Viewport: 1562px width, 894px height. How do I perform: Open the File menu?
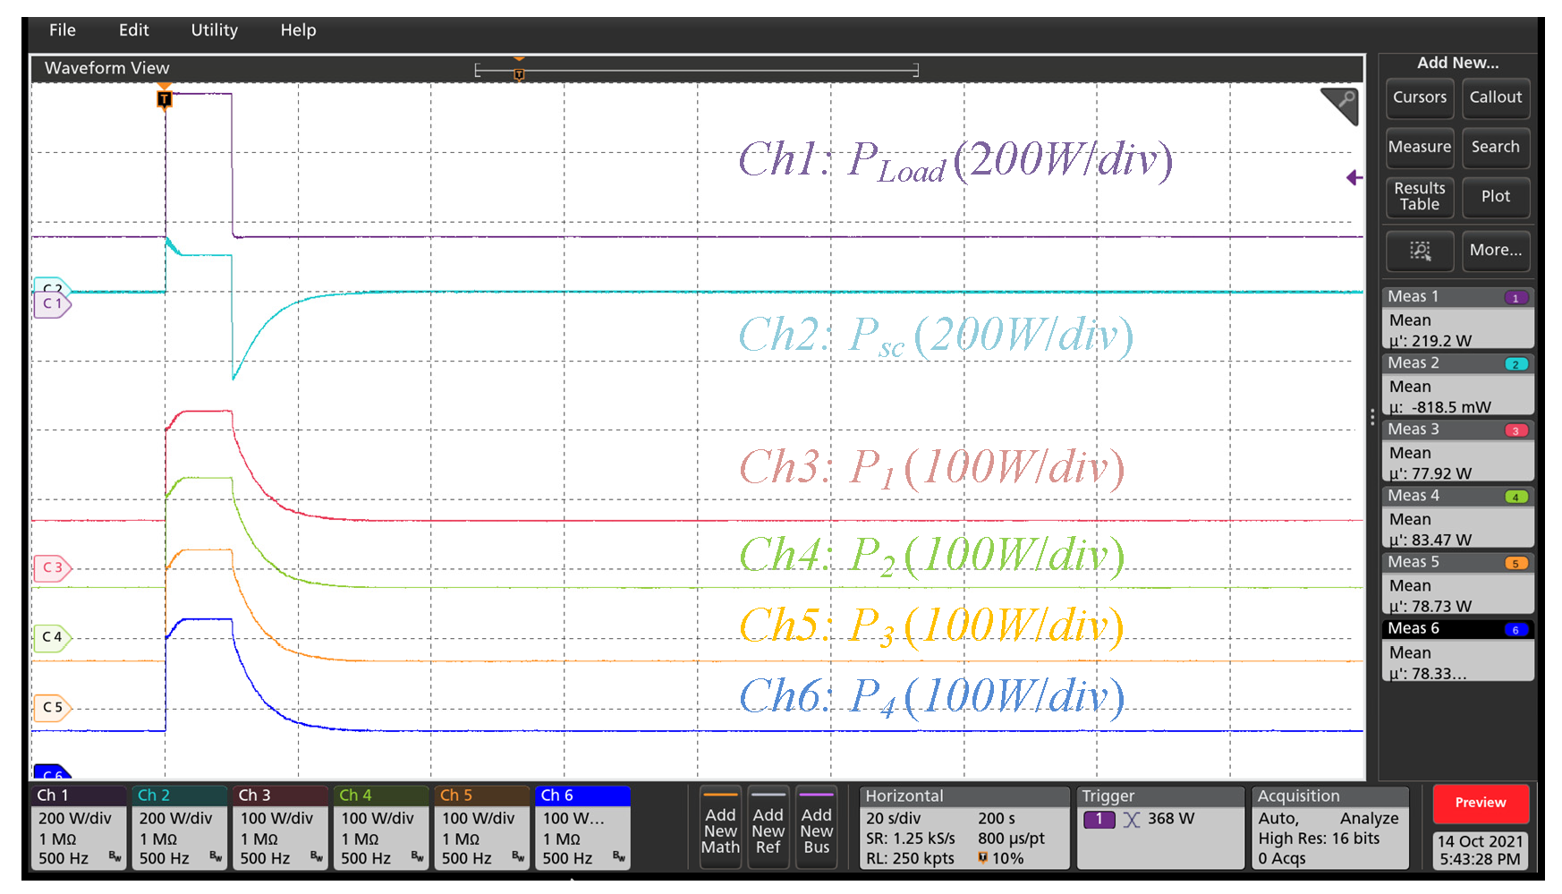(63, 30)
